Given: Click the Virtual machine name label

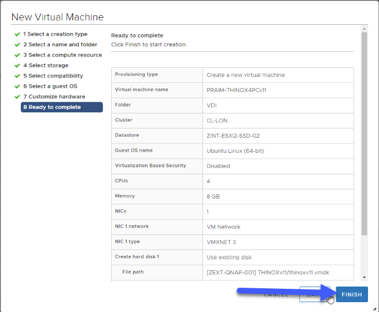Looking at the screenshot, I should coord(141,90).
